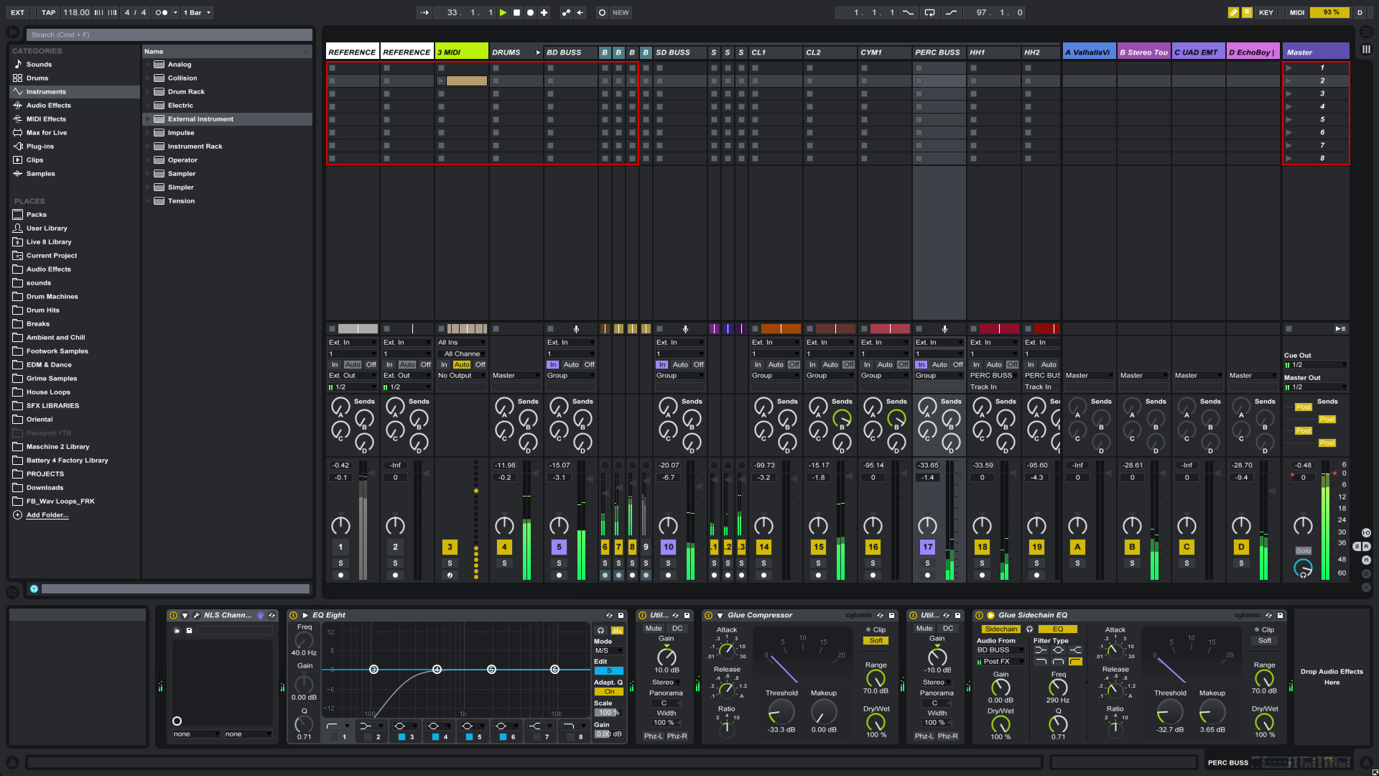This screenshot has height=776, width=1379.
Task: Open Audio From BD BUSS dropdown
Action: pyautogui.click(x=1000, y=650)
